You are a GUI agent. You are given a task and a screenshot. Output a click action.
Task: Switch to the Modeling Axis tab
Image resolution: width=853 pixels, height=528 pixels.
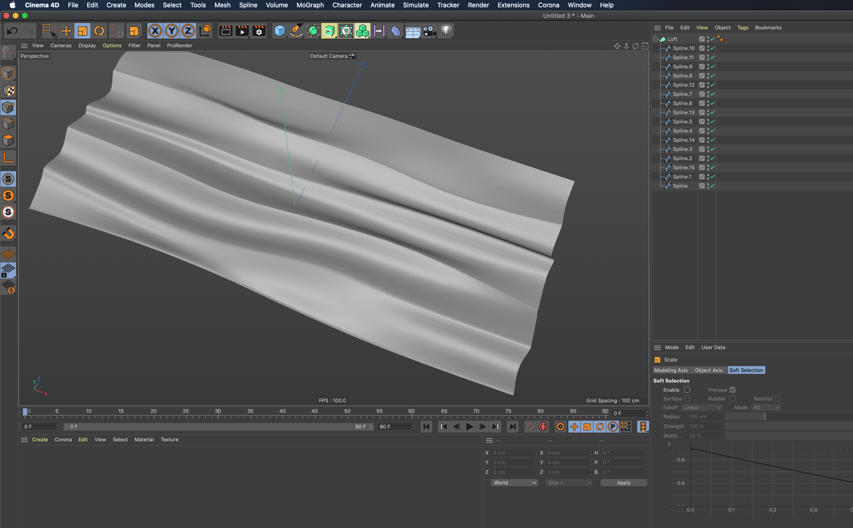click(671, 371)
